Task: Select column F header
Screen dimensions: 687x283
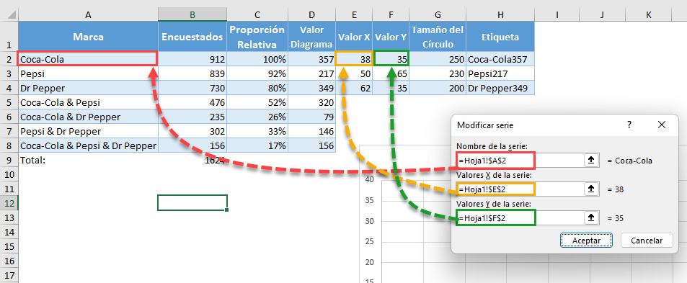Action: pyautogui.click(x=391, y=15)
